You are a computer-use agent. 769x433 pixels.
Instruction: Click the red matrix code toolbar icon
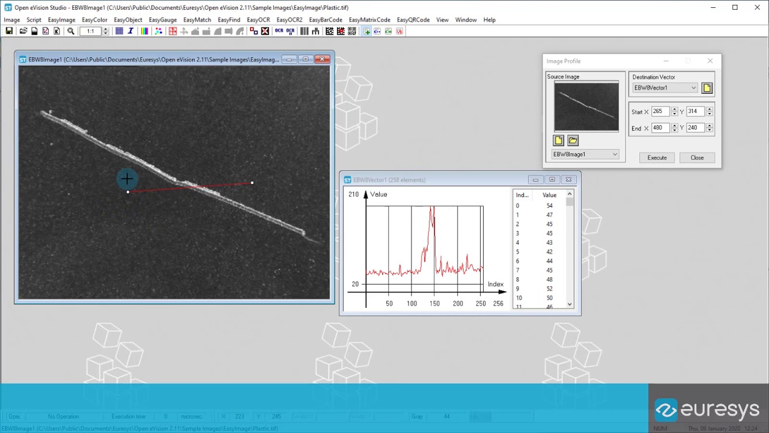[341, 31]
